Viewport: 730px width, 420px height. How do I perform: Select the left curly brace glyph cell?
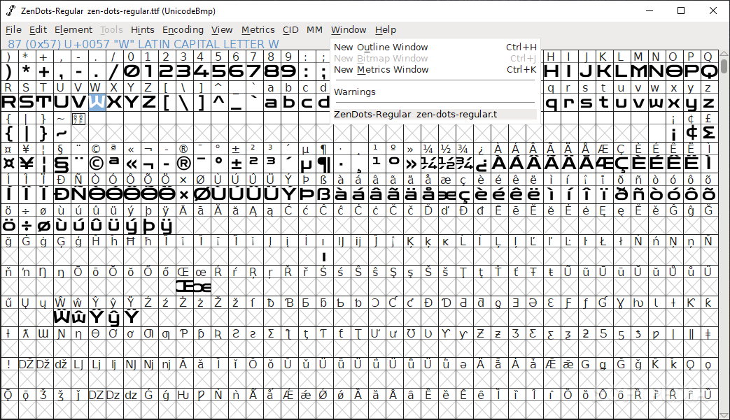[x=9, y=133]
